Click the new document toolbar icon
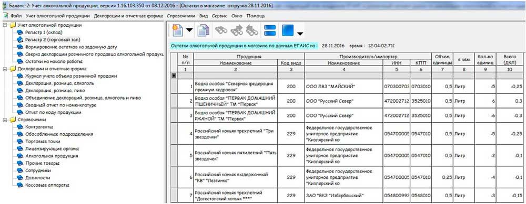Viewport: 526px width, 204px height. [x=178, y=30]
